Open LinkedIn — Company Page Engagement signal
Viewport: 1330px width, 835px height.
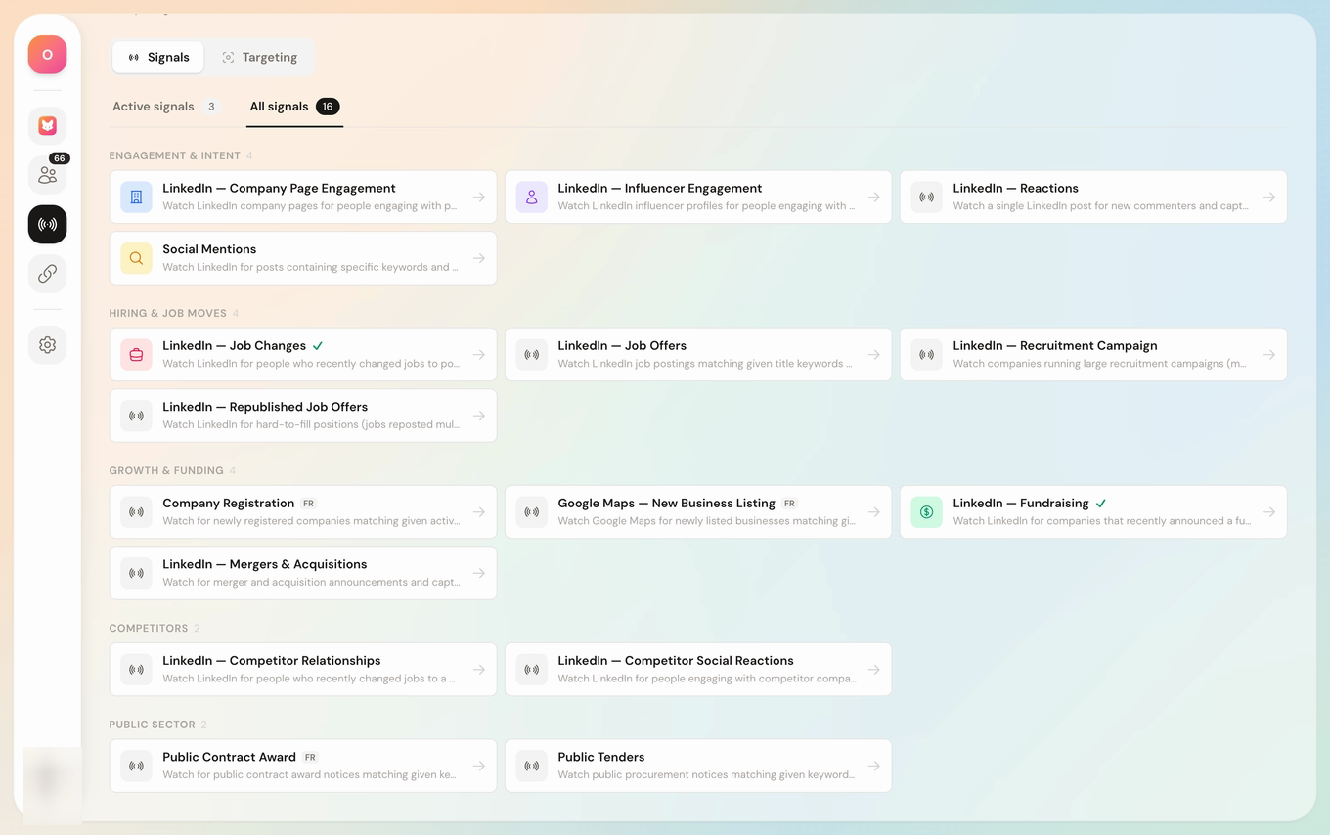click(x=303, y=197)
